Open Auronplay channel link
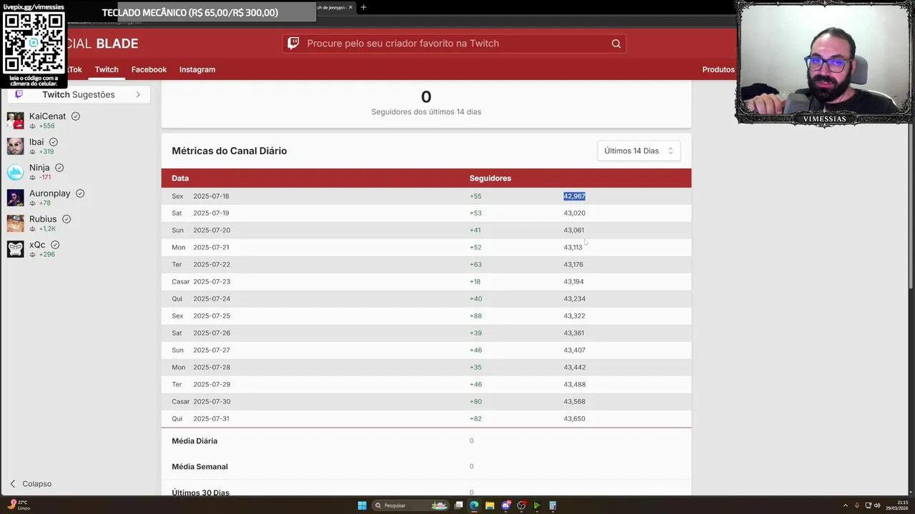The height and width of the screenshot is (514, 915). tap(50, 193)
